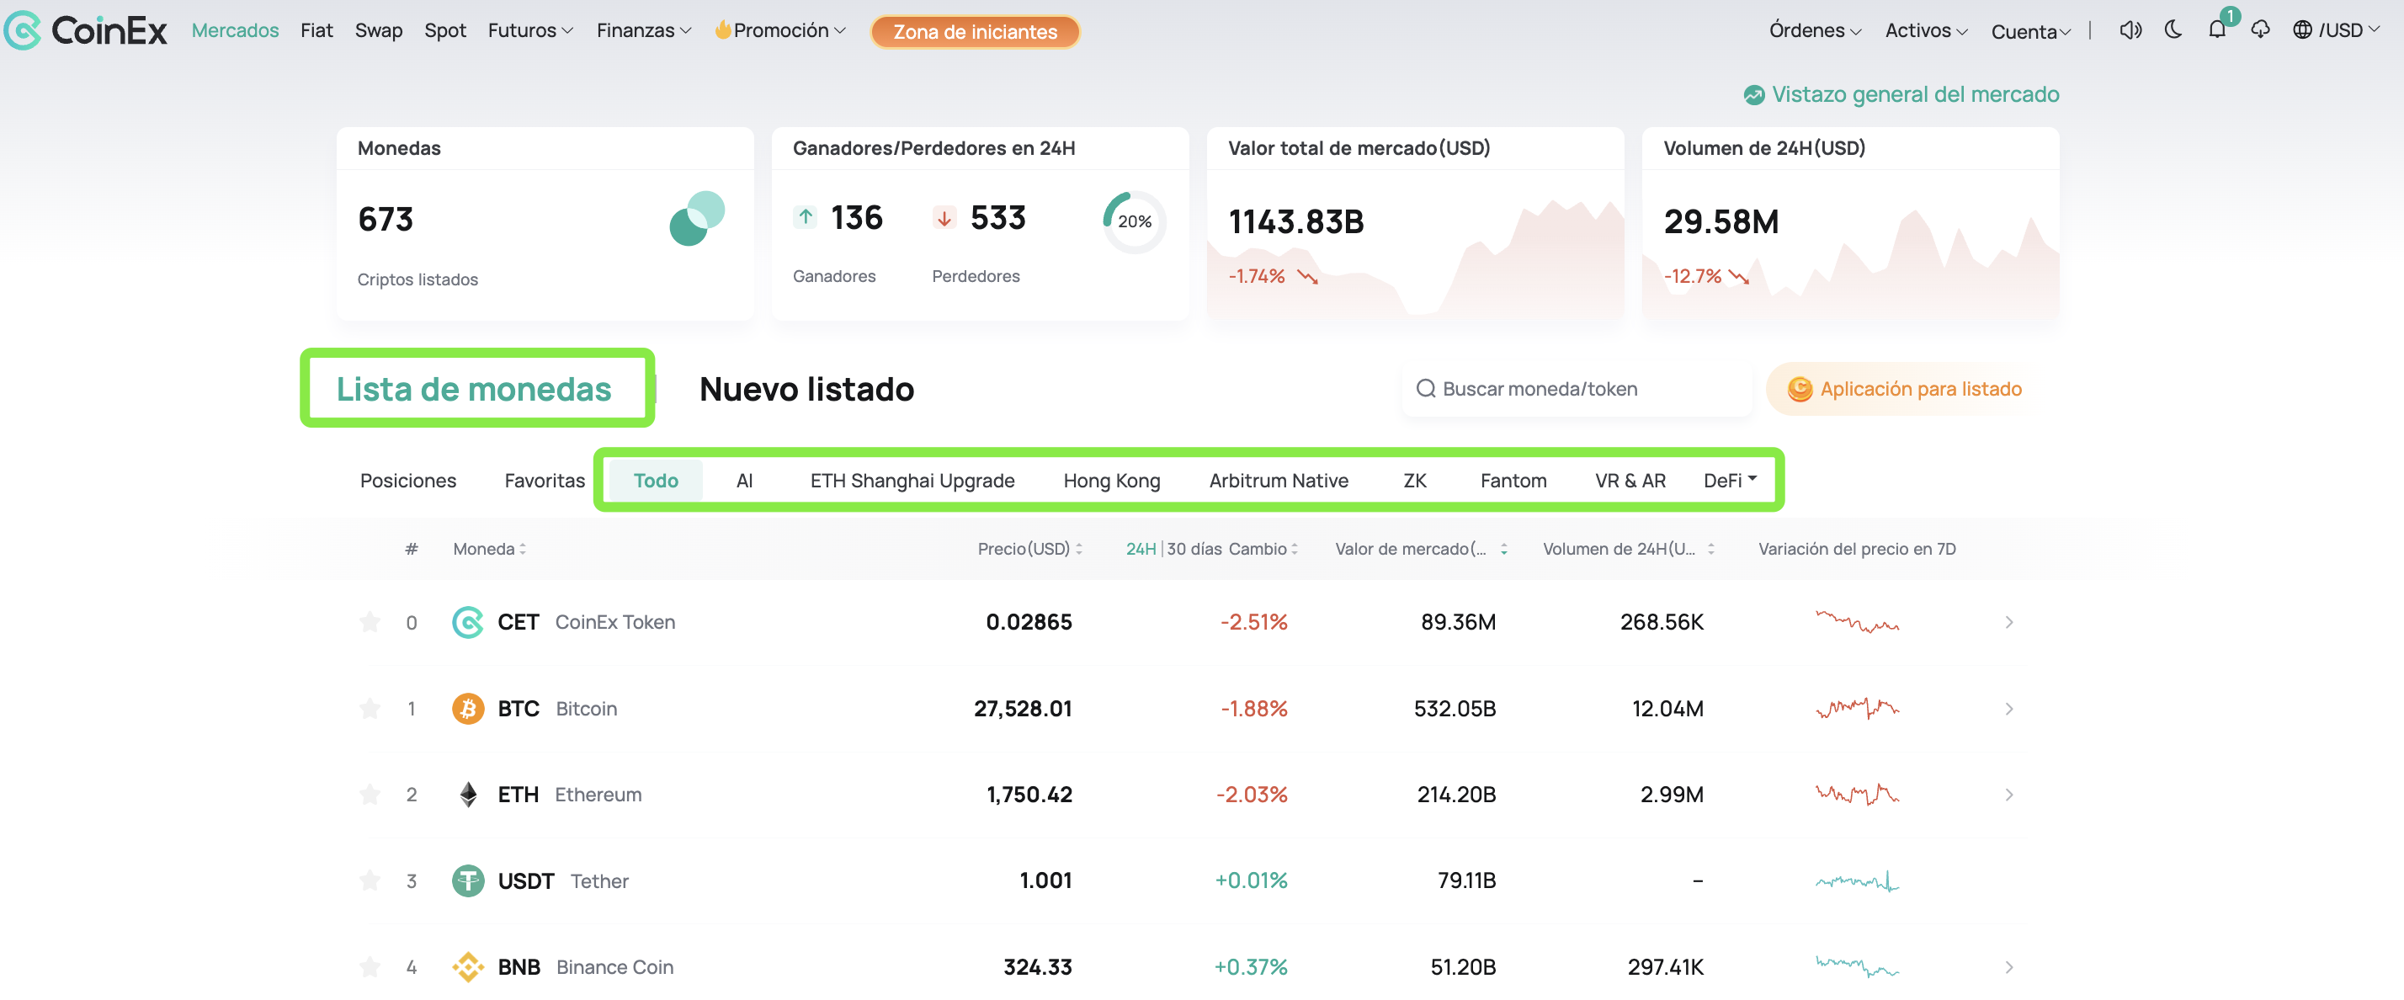Favorite BTC with the star
2404x1000 pixels.
(x=370, y=709)
